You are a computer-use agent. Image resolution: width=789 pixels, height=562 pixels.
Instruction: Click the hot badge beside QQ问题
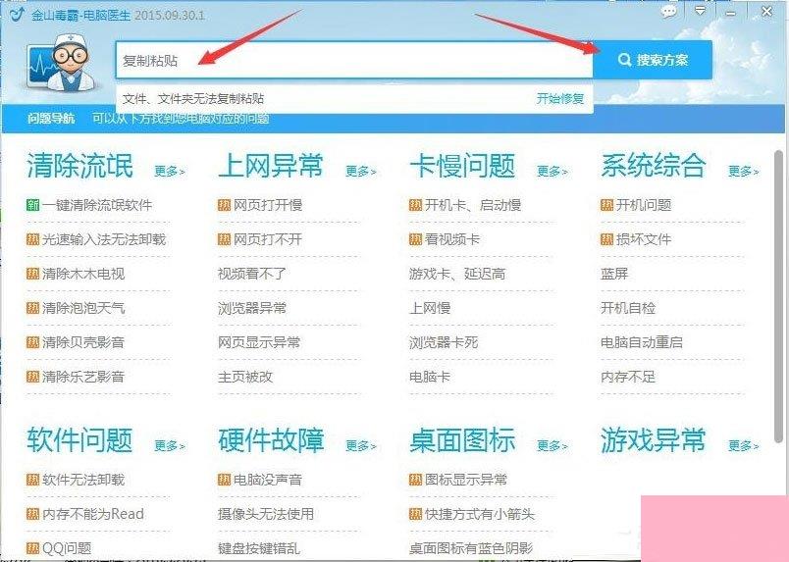(x=32, y=548)
